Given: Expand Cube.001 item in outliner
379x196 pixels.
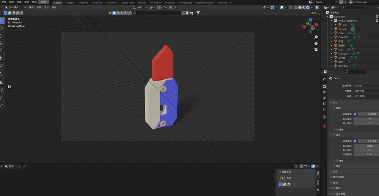Looking at the screenshot, I should [x=331, y=37].
